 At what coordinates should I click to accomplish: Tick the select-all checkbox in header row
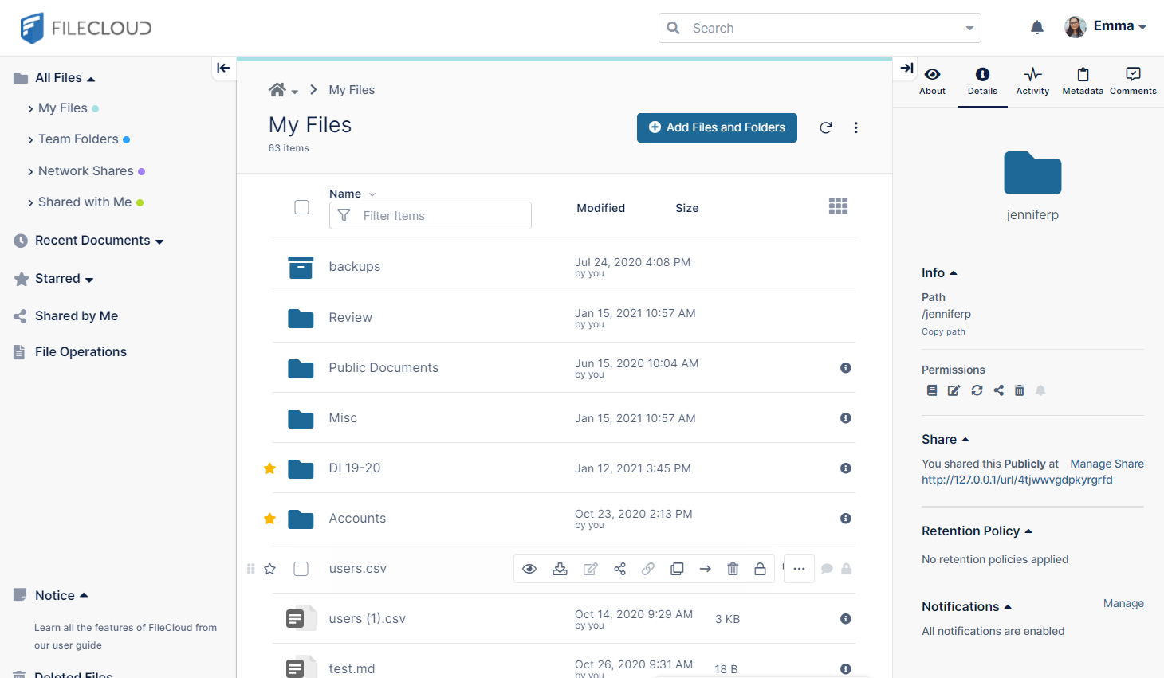301,207
